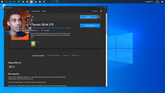Open Task View on the taskbar
Screen dimensions: 165x93
pyautogui.click(x=14, y=2)
